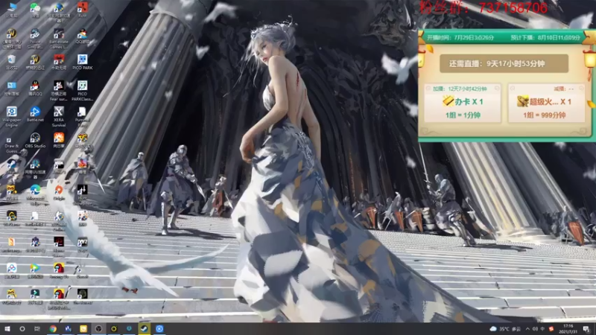Open the Rust game shortcut
Image resolution: width=596 pixels, height=335 pixels.
click(x=83, y=10)
